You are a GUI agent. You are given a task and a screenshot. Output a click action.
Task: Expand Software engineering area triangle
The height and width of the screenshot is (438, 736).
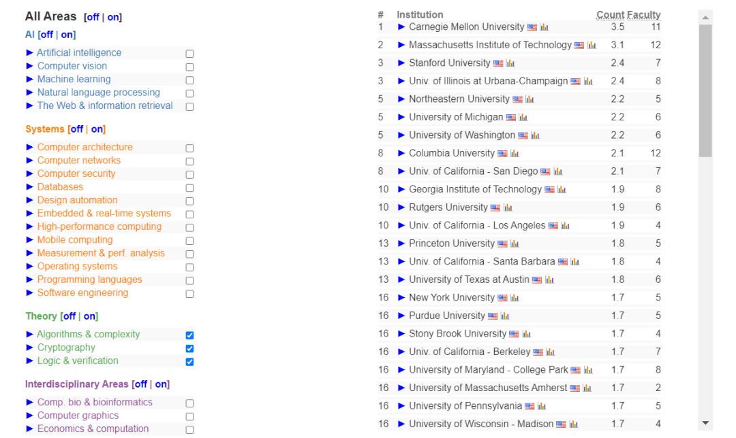point(29,292)
